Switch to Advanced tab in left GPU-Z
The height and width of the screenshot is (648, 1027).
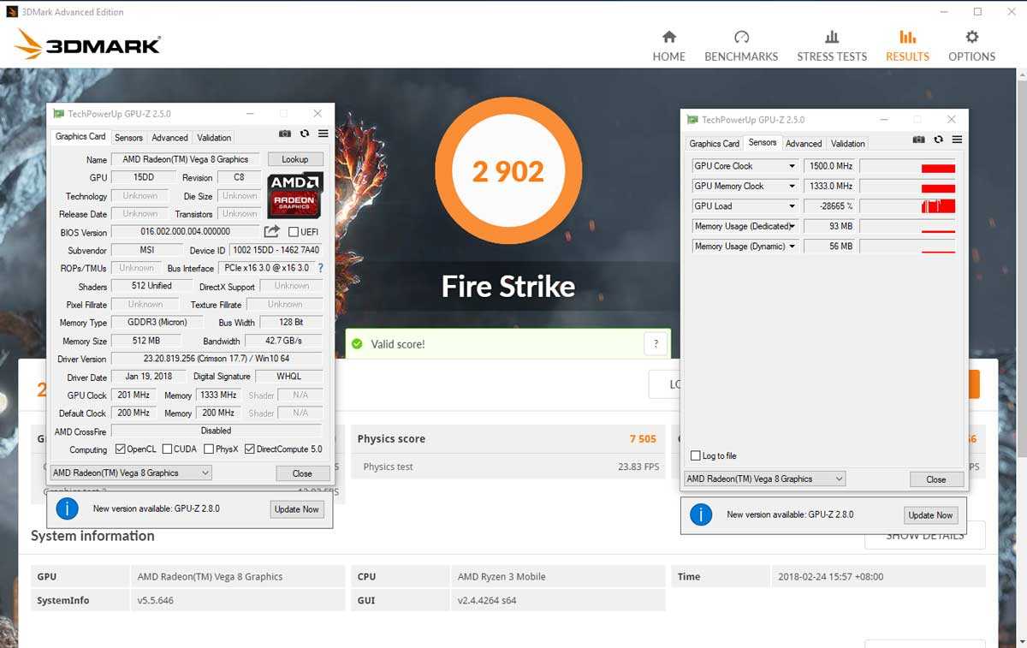(169, 137)
